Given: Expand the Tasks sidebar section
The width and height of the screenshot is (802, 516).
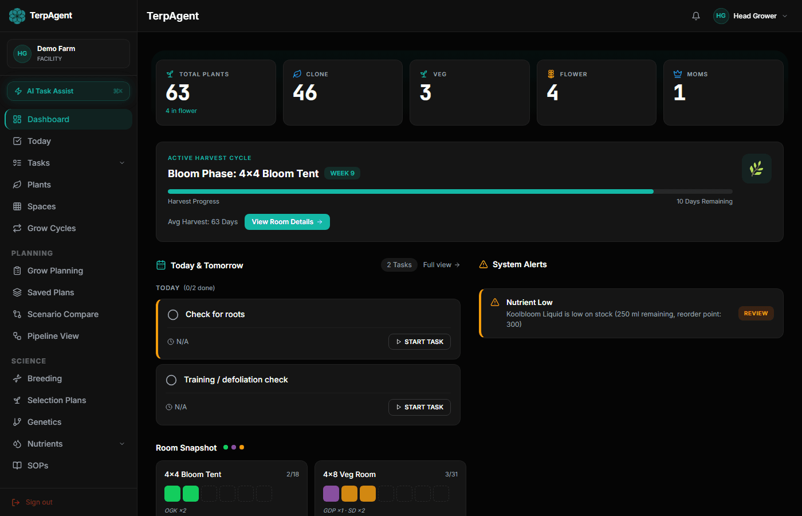Looking at the screenshot, I should pyautogui.click(x=121, y=162).
